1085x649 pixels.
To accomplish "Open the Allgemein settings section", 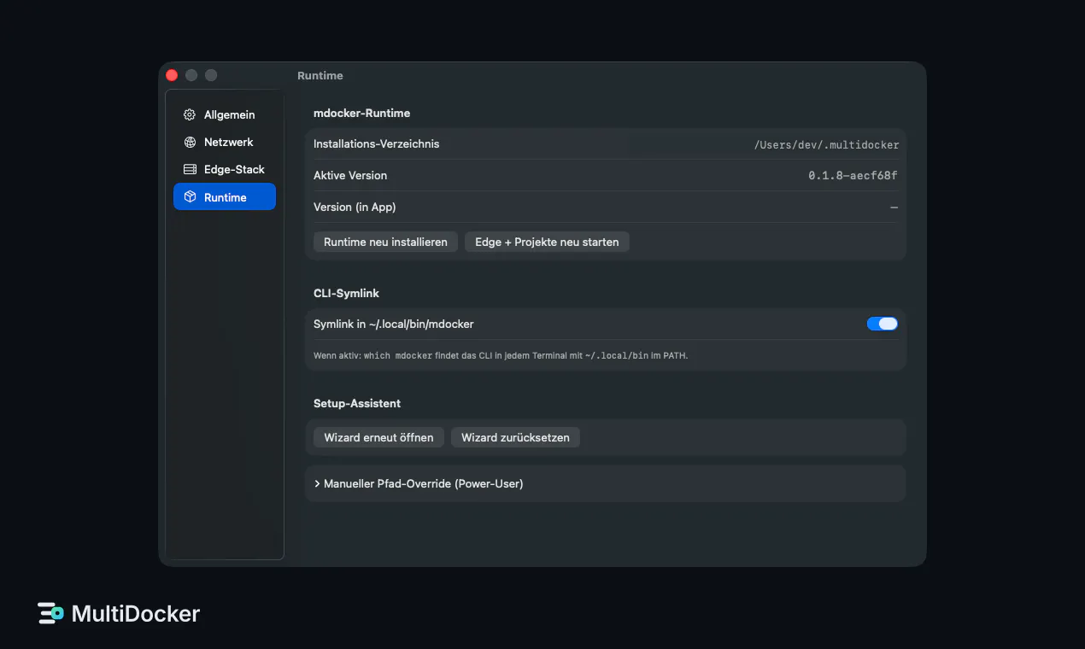I will coord(225,114).
